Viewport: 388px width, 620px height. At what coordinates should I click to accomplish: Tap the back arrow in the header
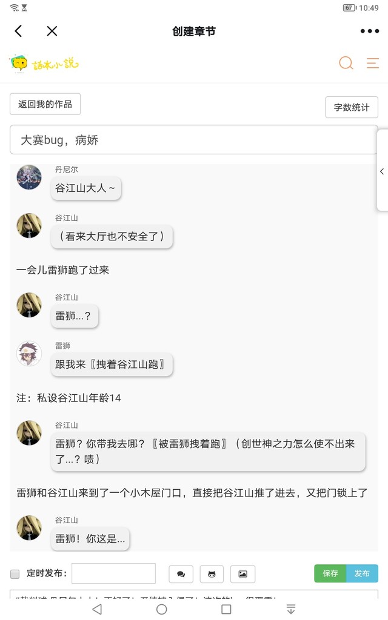pos(18,31)
